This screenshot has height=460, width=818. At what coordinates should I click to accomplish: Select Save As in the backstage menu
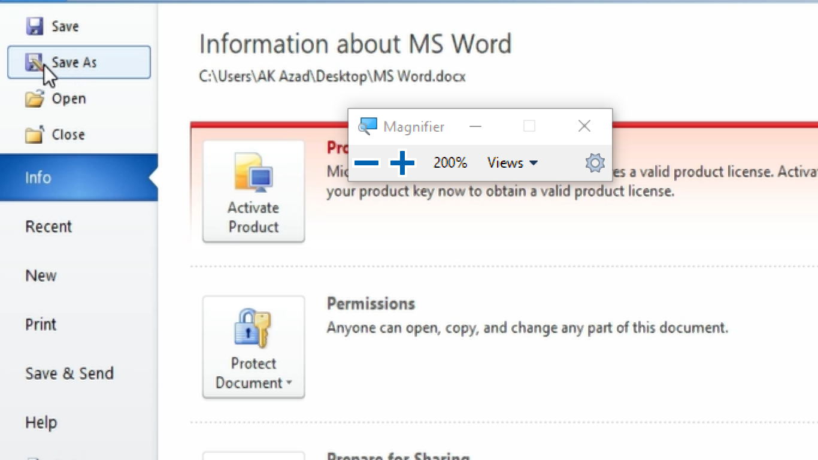(x=79, y=62)
